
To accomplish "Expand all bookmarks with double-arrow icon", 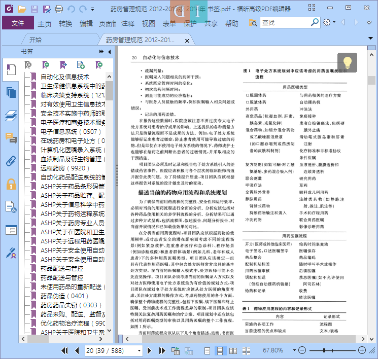I will click(x=101, y=52).
